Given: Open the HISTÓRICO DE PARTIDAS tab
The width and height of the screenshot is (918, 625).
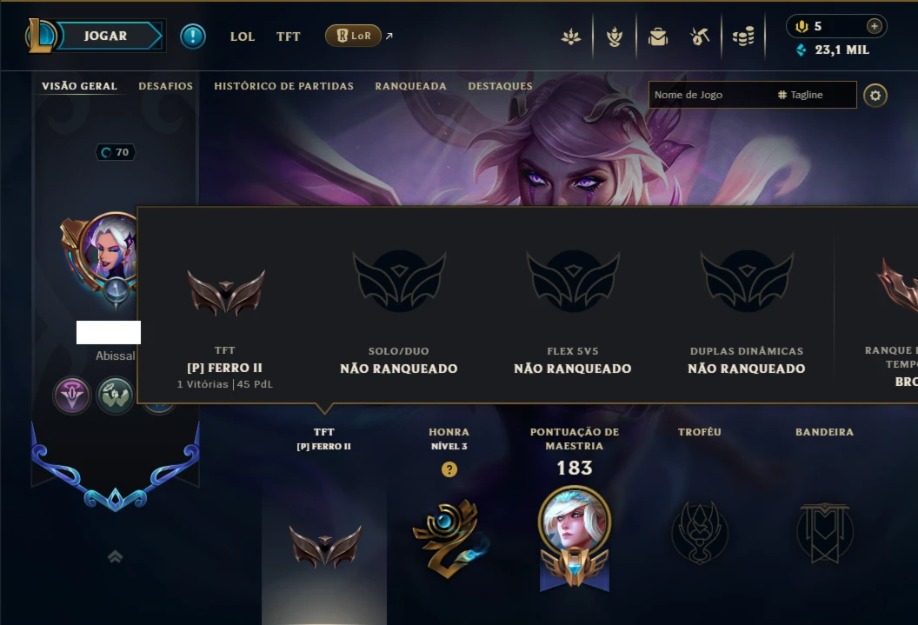Looking at the screenshot, I should click(x=284, y=86).
